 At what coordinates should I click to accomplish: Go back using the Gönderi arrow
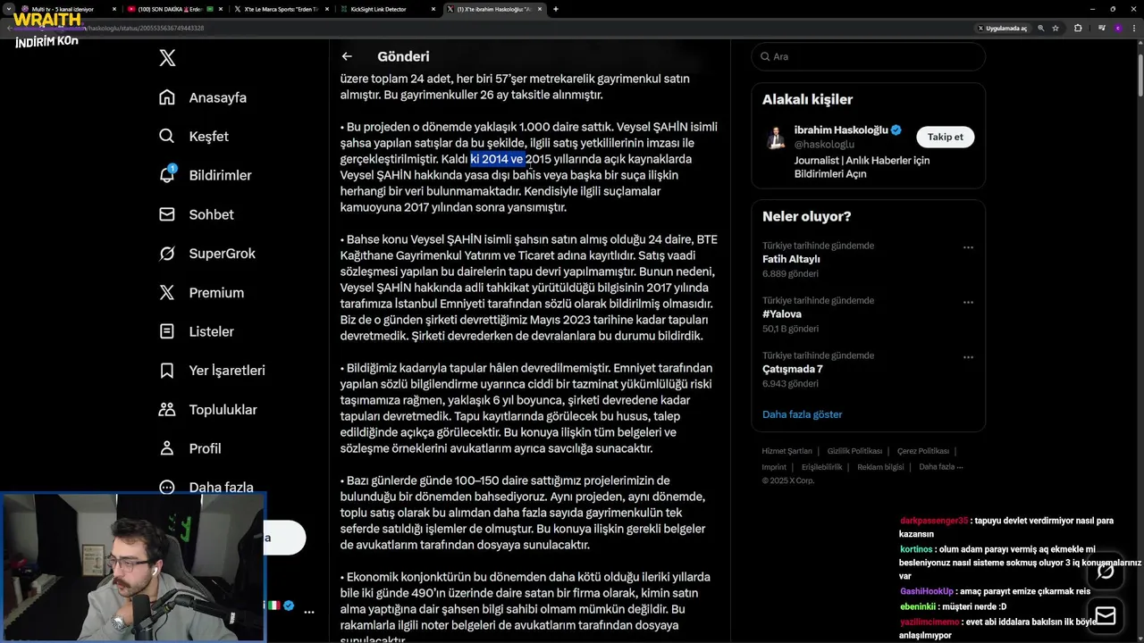tap(347, 56)
